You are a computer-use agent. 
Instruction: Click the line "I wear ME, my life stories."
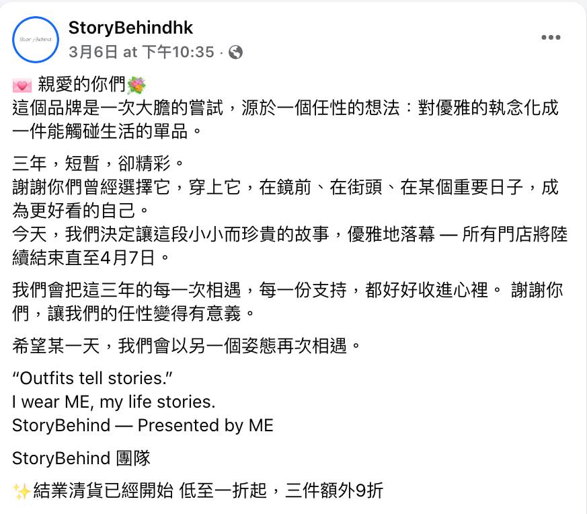[x=114, y=402]
